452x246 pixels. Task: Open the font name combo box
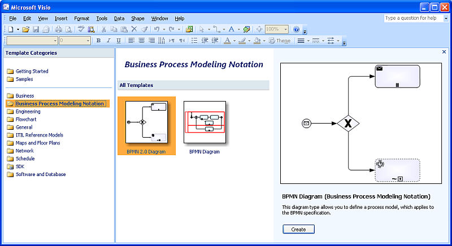(32, 41)
